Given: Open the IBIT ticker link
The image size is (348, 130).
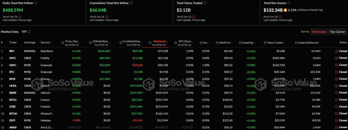Looking at the screenshot, I should tap(13, 51).
